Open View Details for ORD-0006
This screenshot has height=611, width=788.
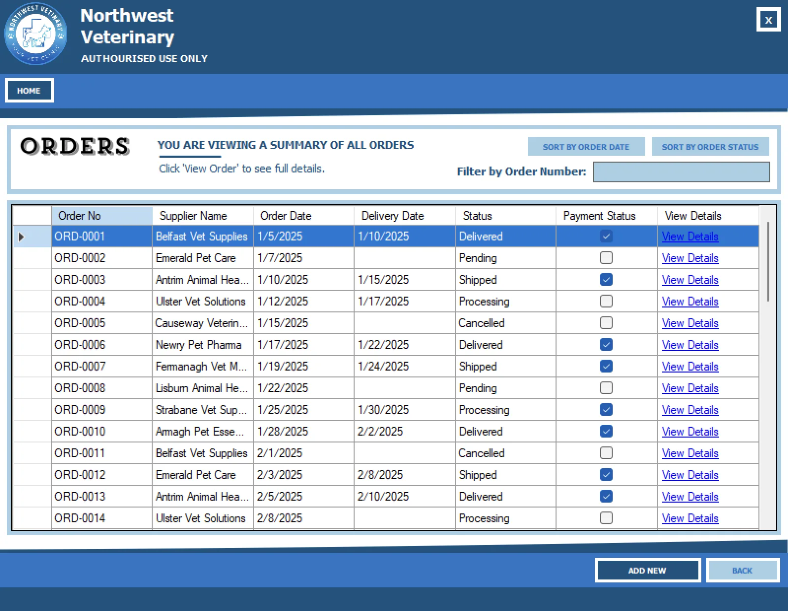[690, 345]
